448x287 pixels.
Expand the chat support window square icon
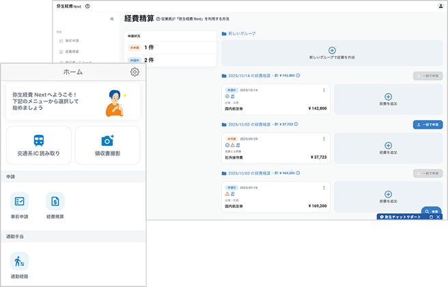point(431,217)
